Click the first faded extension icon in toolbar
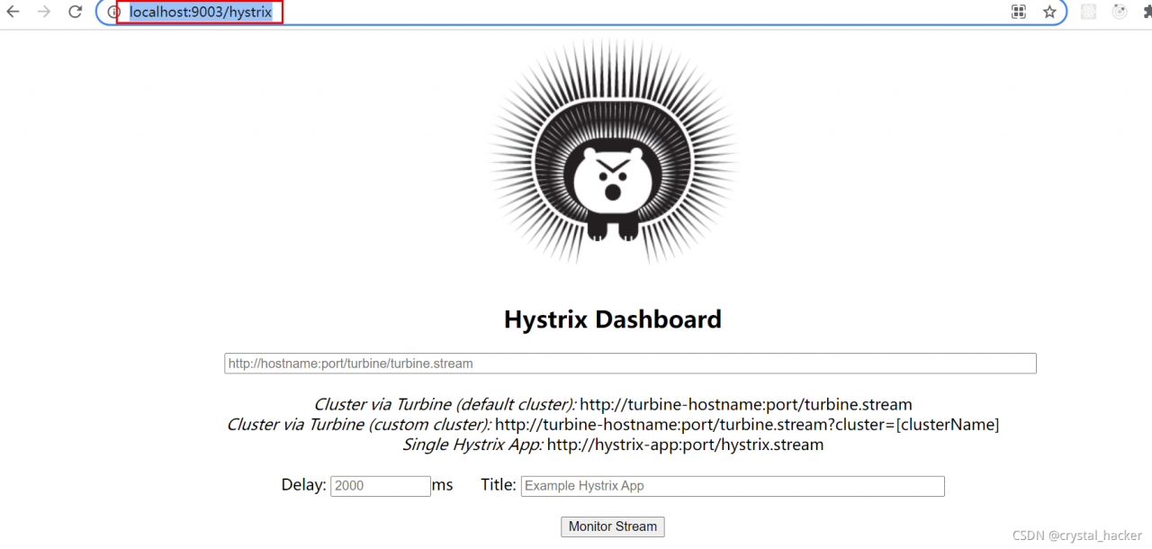Viewport: 1152px width, 549px height. [x=1089, y=13]
